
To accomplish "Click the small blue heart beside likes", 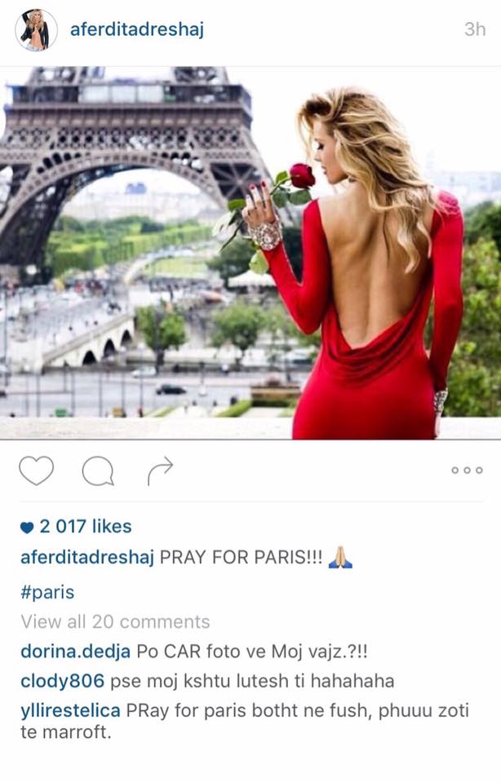I will 27,527.
